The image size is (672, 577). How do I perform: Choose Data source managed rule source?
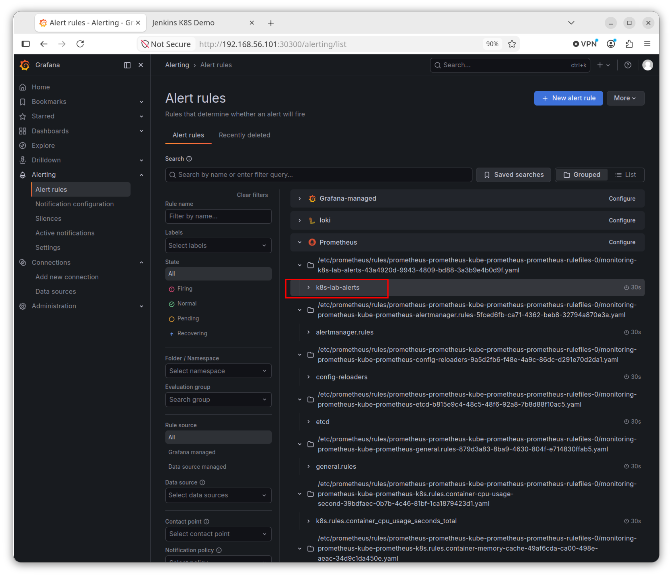[197, 467]
